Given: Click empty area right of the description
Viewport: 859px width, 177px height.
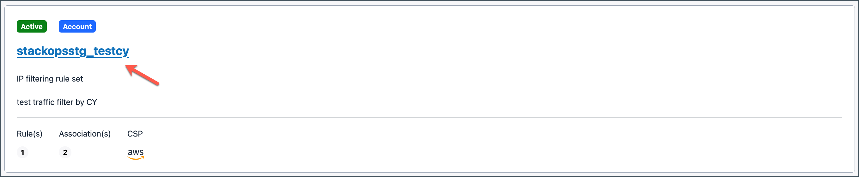Looking at the screenshot, I should [467, 102].
